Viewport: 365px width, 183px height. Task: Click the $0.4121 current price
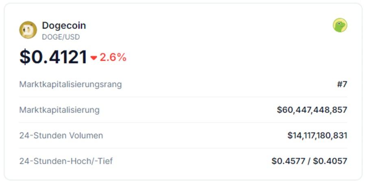coord(53,57)
